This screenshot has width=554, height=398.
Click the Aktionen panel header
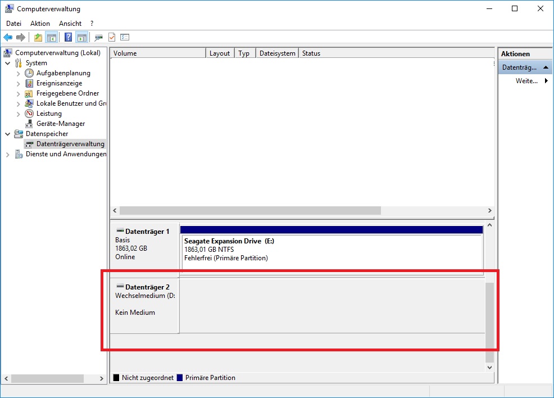pos(525,54)
